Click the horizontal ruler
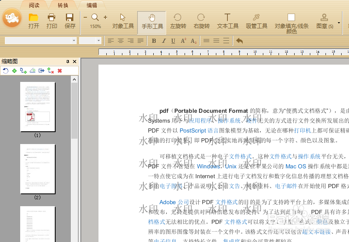349x242 pixels. pyautogui.click(x=224, y=52)
